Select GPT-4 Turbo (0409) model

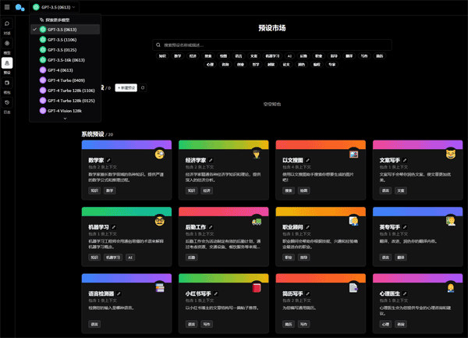click(x=65, y=80)
